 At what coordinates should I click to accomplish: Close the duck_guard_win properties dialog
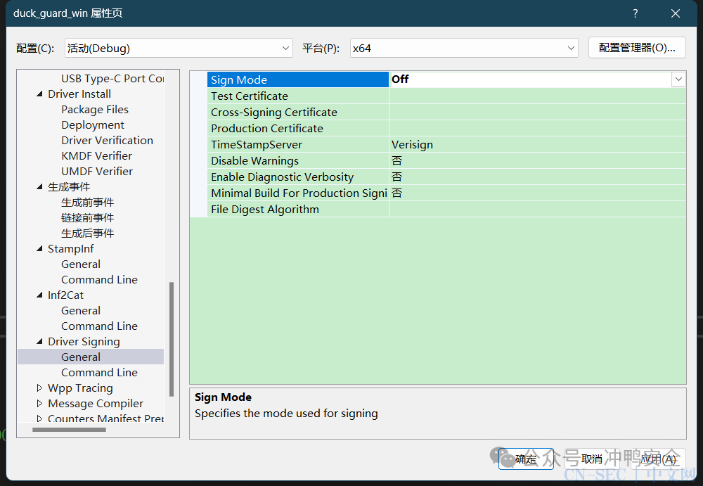(x=675, y=13)
